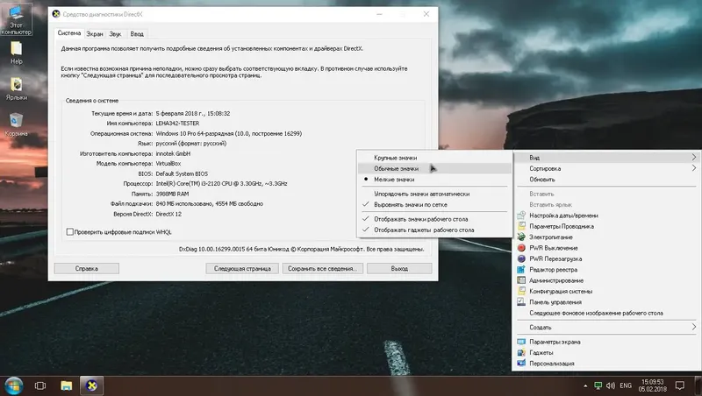Image resolution: width=702 pixels, height=396 pixels.
Task: Click the DirectX diagnostic taskbar icon
Action: tap(92, 385)
